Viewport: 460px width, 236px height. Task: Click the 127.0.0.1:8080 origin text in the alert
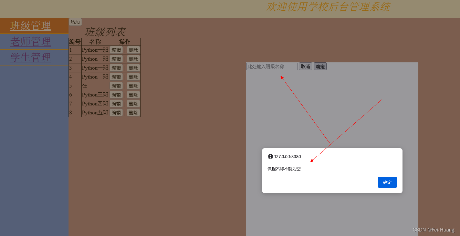coord(287,156)
